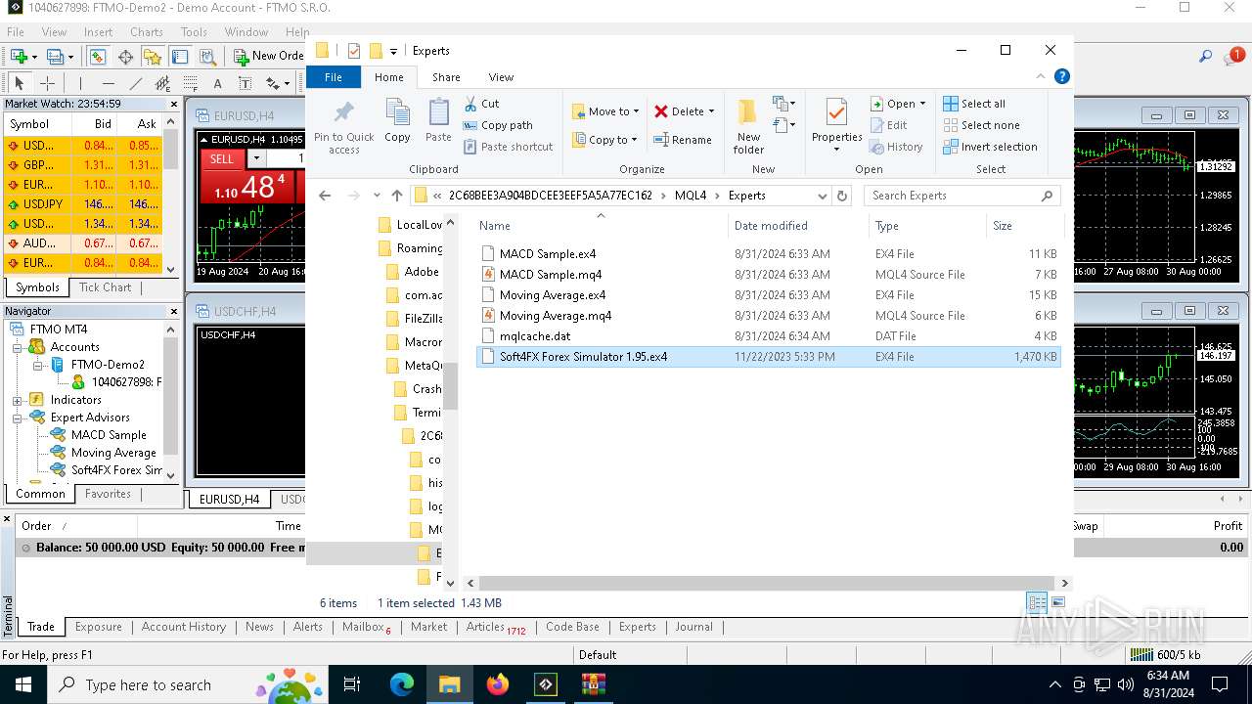
Task: Select the Text Label tool
Action: [x=244, y=84]
